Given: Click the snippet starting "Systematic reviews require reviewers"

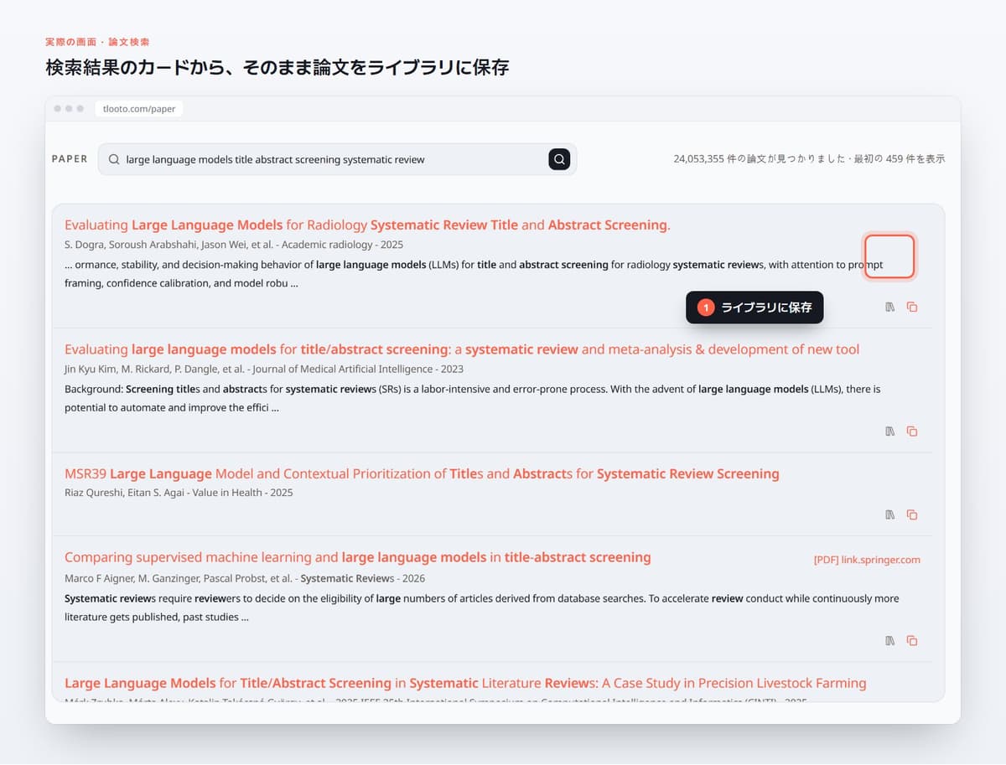Looking at the screenshot, I should click(482, 608).
